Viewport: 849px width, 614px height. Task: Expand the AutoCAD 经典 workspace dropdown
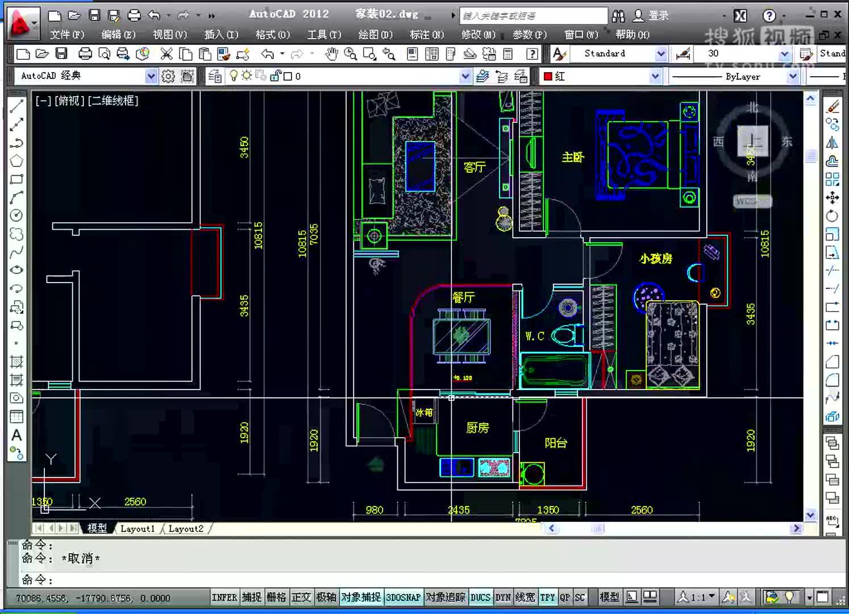coord(151,76)
